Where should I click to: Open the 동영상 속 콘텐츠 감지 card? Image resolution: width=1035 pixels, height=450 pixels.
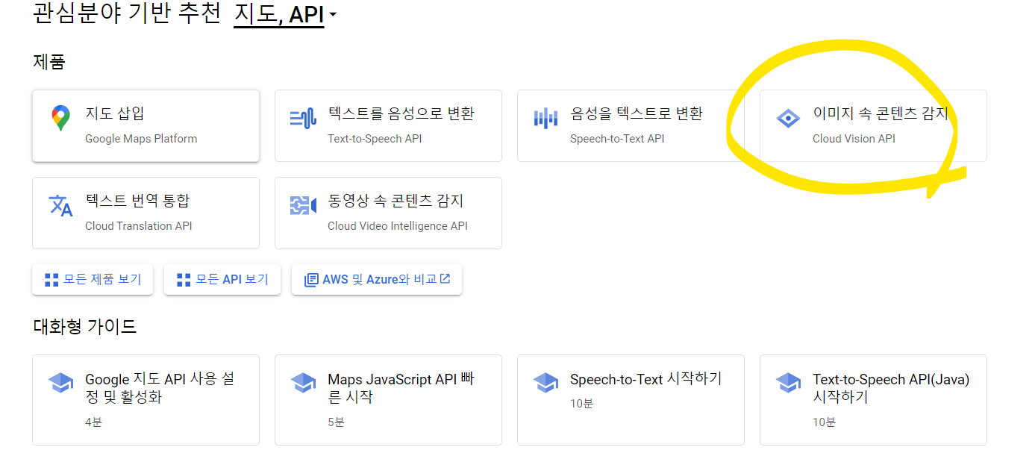click(388, 213)
